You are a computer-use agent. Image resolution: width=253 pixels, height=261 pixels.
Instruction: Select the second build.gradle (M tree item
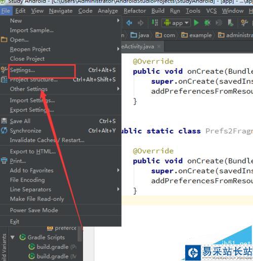pyautogui.click(x=52, y=256)
